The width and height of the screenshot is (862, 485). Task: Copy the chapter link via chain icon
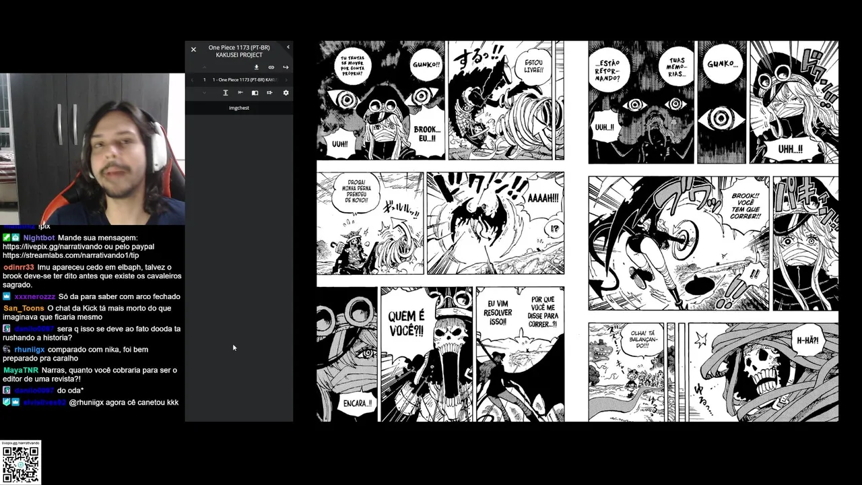click(x=271, y=67)
